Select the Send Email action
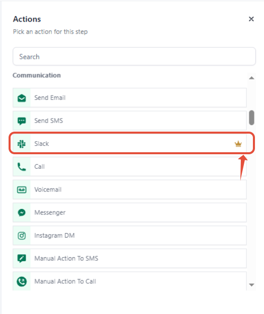264x314 pixels. coord(129,98)
